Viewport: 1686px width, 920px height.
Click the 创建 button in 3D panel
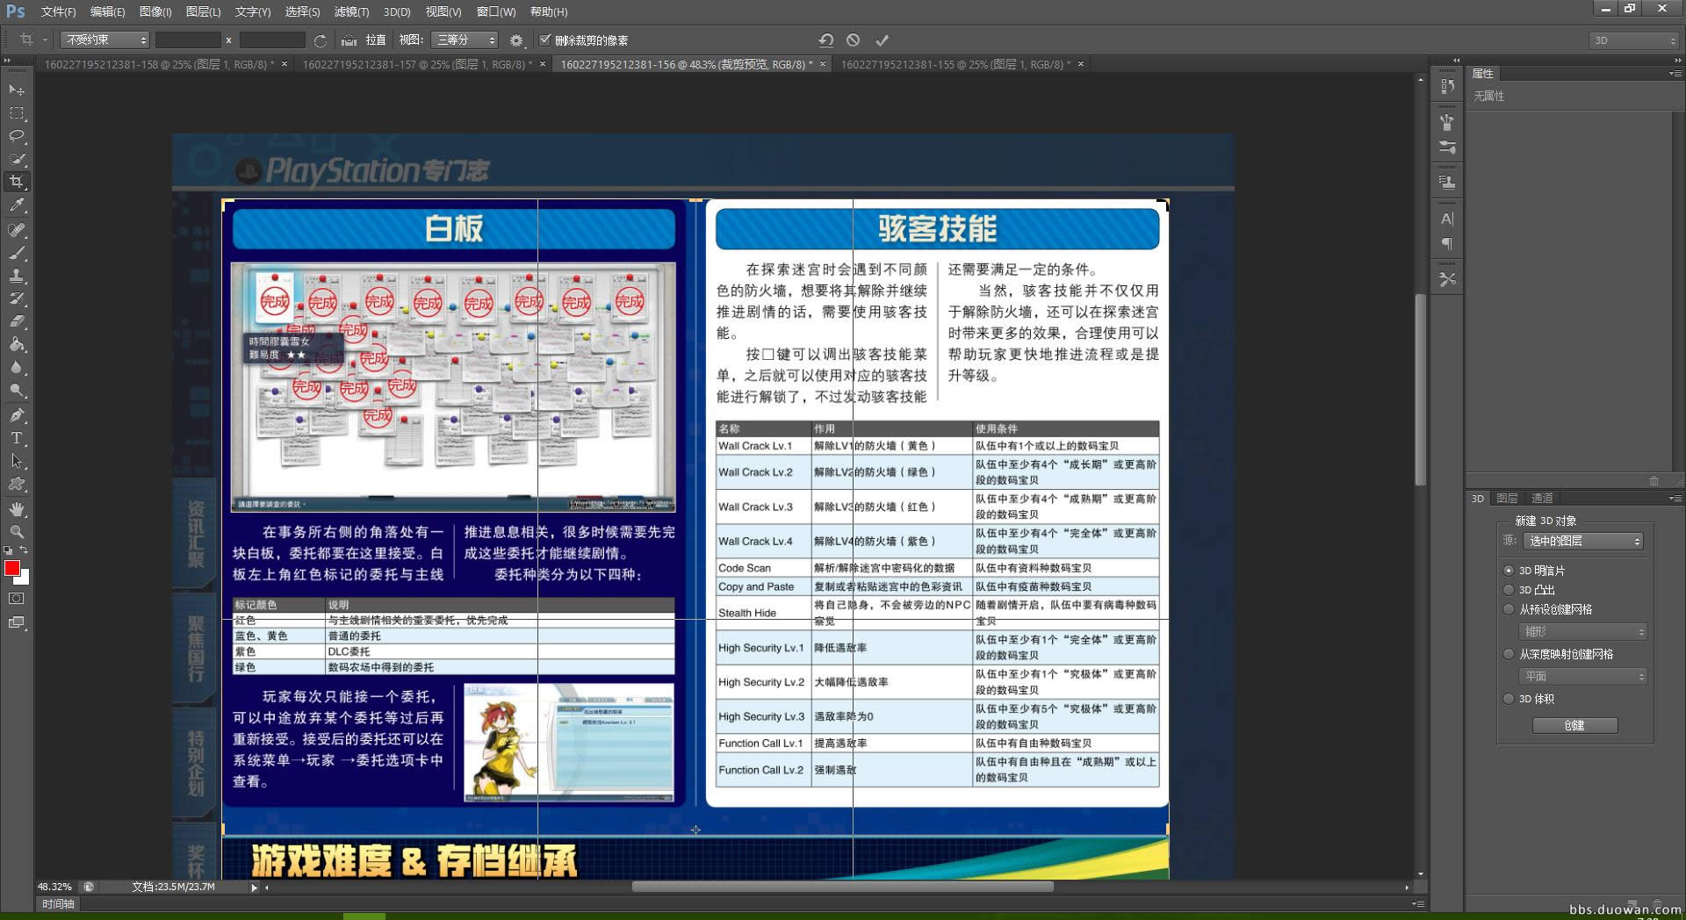(1574, 725)
